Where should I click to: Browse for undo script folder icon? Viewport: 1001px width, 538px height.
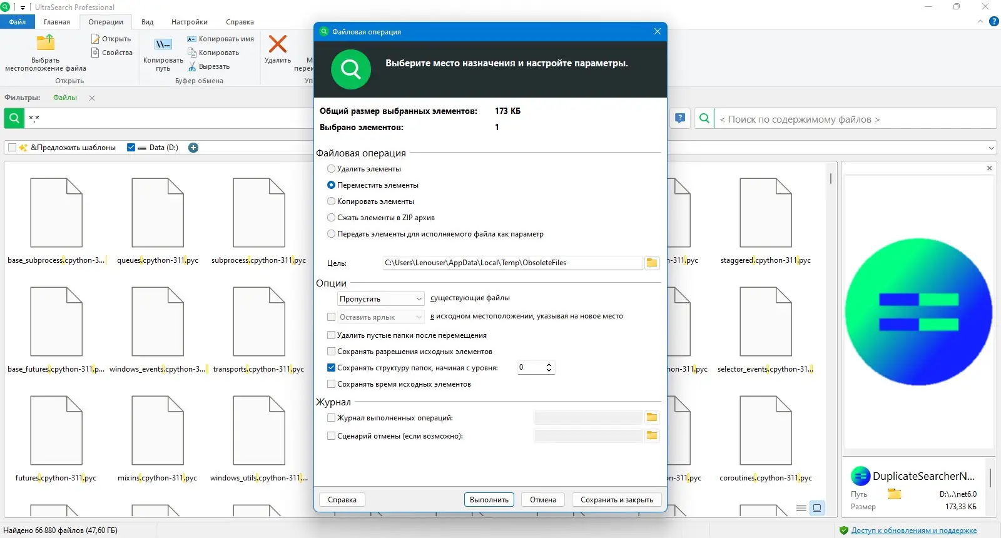click(652, 435)
